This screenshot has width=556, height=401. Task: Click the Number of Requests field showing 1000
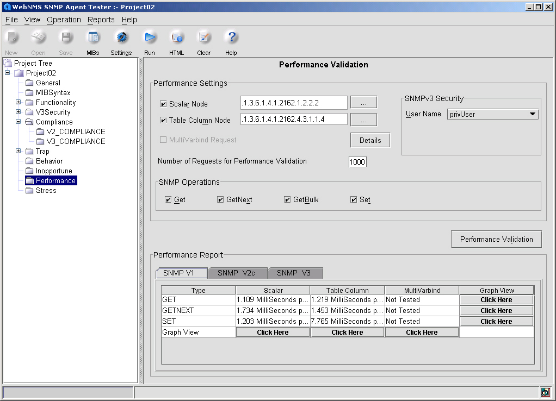(x=357, y=162)
